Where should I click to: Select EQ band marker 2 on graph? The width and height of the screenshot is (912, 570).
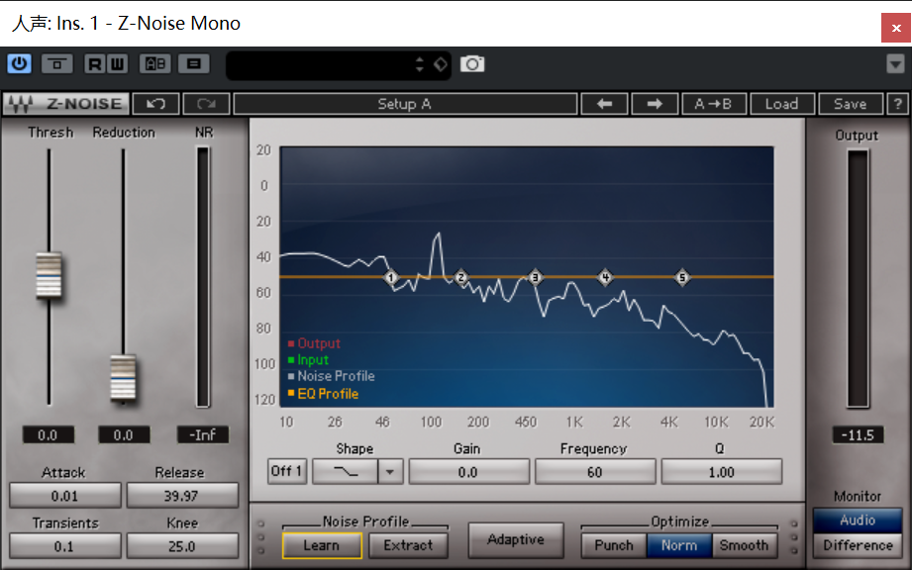coord(461,278)
